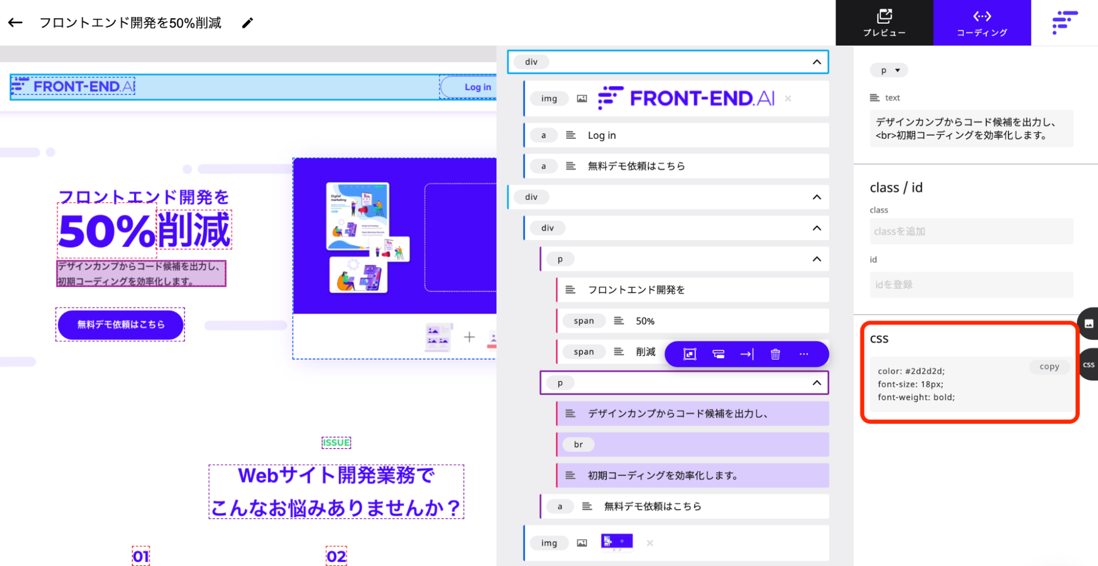
Task: Click the classを追加 input field
Action: pos(971,231)
